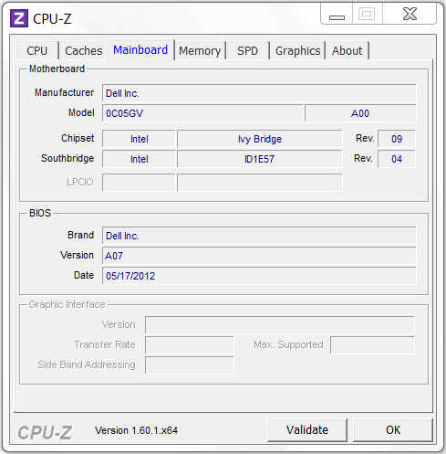Click the OK button

coord(393,430)
